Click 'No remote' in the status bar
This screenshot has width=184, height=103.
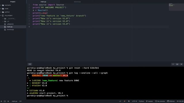click(160, 101)
